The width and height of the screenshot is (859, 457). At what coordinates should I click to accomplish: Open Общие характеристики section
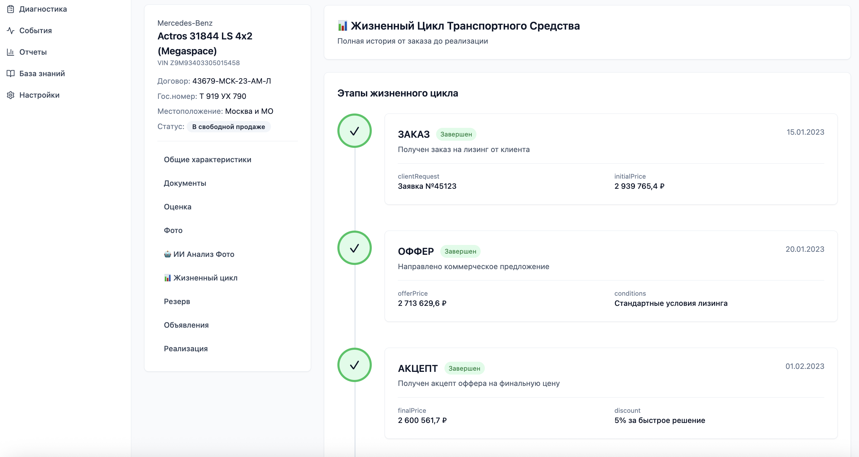(x=207, y=160)
